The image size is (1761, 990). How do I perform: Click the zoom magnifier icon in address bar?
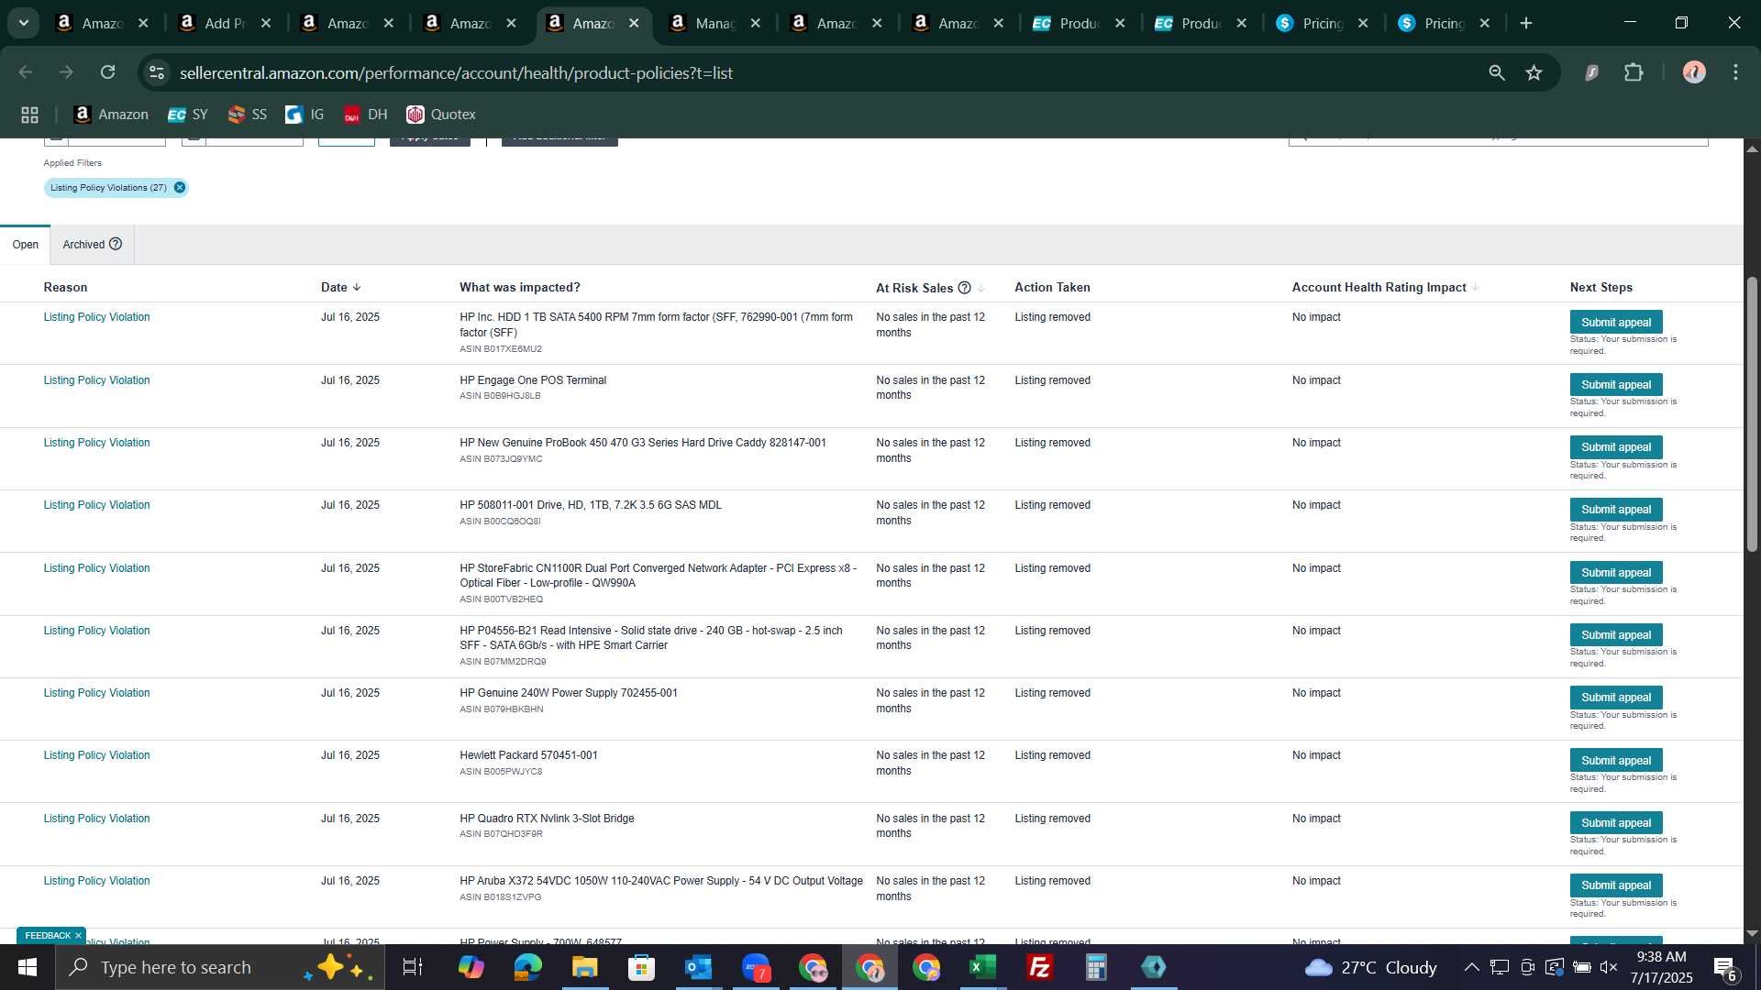1497,72
